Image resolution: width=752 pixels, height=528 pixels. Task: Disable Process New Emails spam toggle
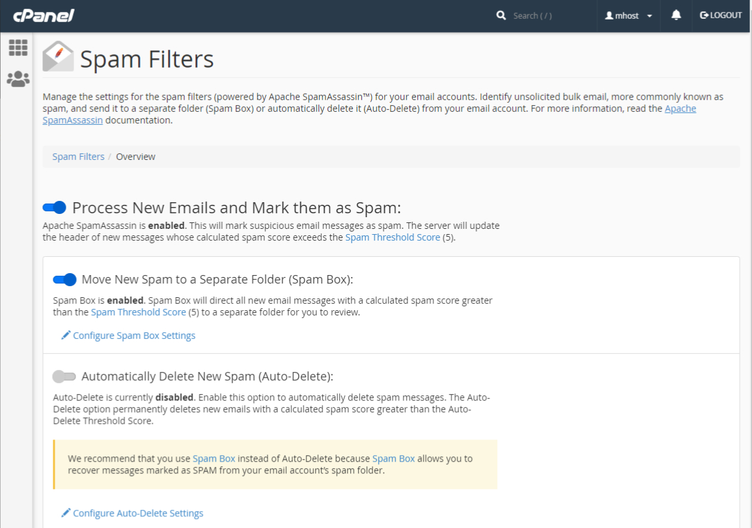click(55, 207)
